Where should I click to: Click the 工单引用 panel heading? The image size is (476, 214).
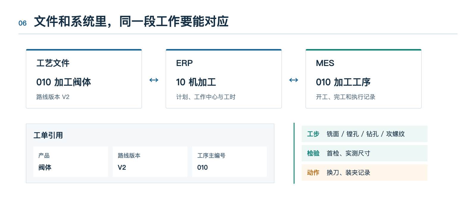coord(48,135)
